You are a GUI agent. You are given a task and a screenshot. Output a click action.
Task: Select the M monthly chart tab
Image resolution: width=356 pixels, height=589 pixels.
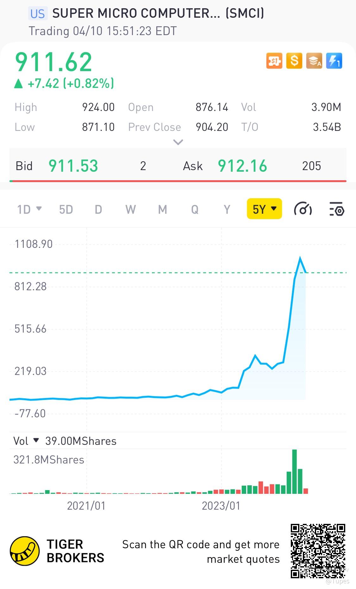pos(163,209)
